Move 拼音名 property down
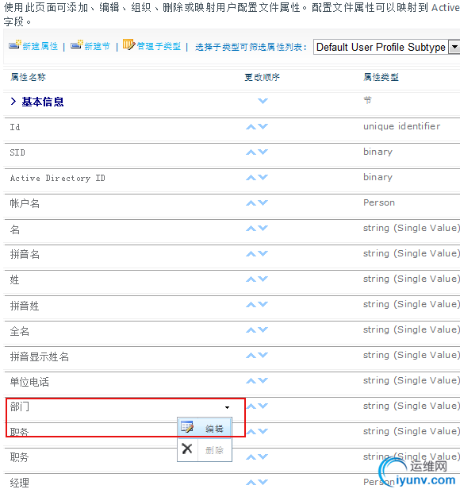This screenshot has width=460, height=493. 263,253
